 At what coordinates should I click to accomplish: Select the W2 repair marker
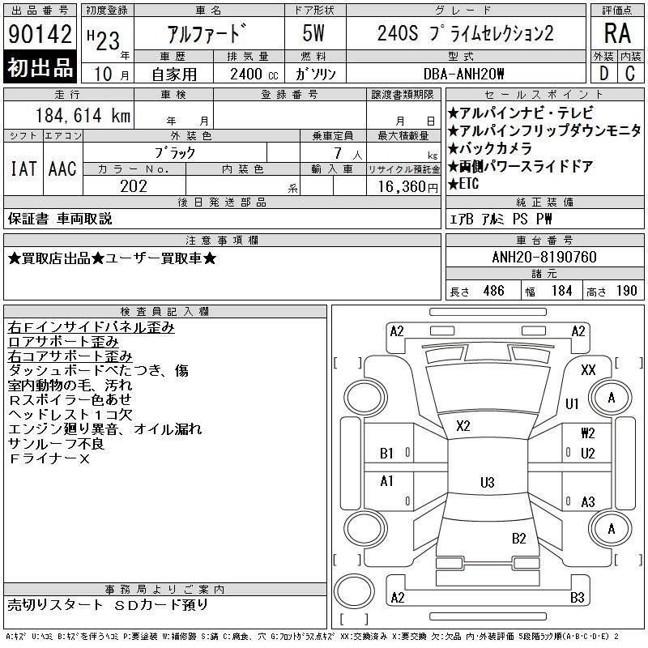(x=588, y=433)
